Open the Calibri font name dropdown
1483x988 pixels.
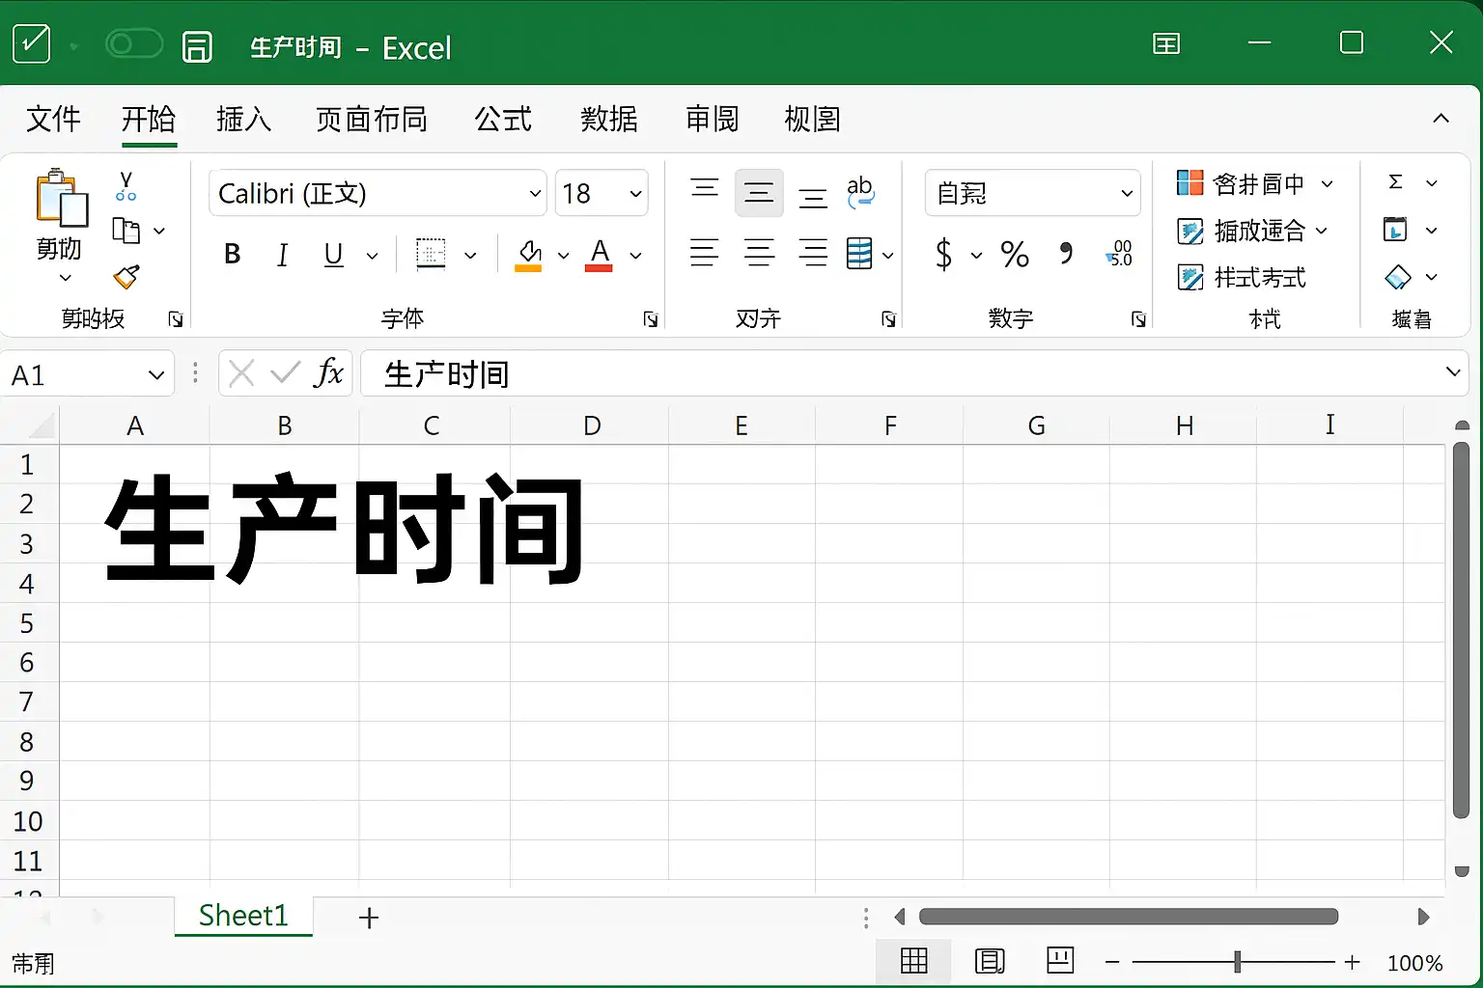pos(378,193)
